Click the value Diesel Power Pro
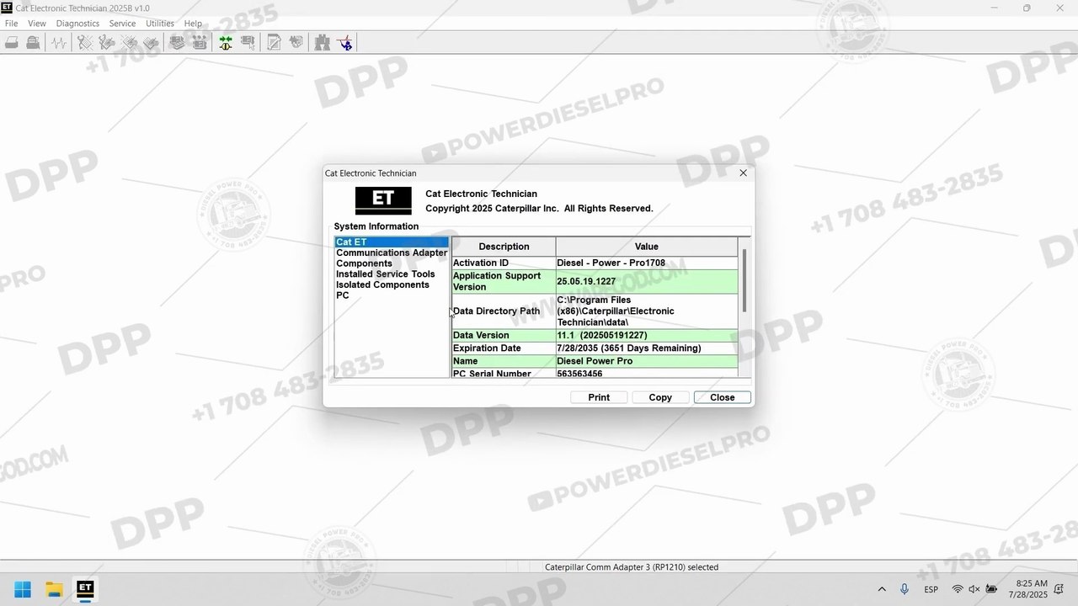Image resolution: width=1078 pixels, height=606 pixels. tap(647, 361)
